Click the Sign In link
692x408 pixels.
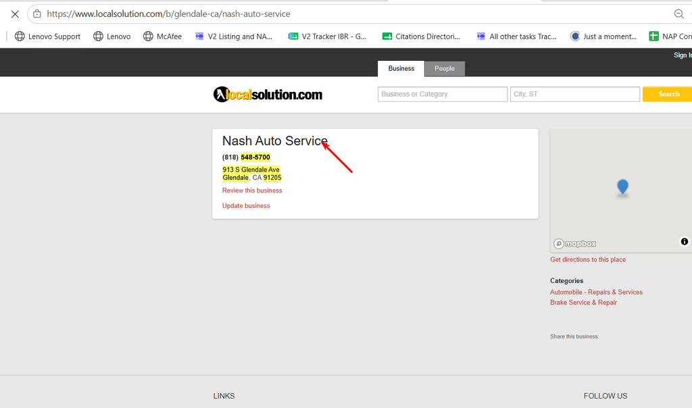683,55
